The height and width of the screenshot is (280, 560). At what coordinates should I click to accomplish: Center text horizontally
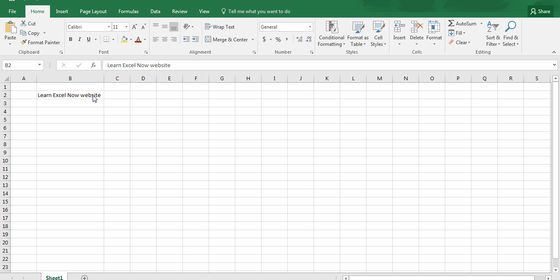(165, 39)
